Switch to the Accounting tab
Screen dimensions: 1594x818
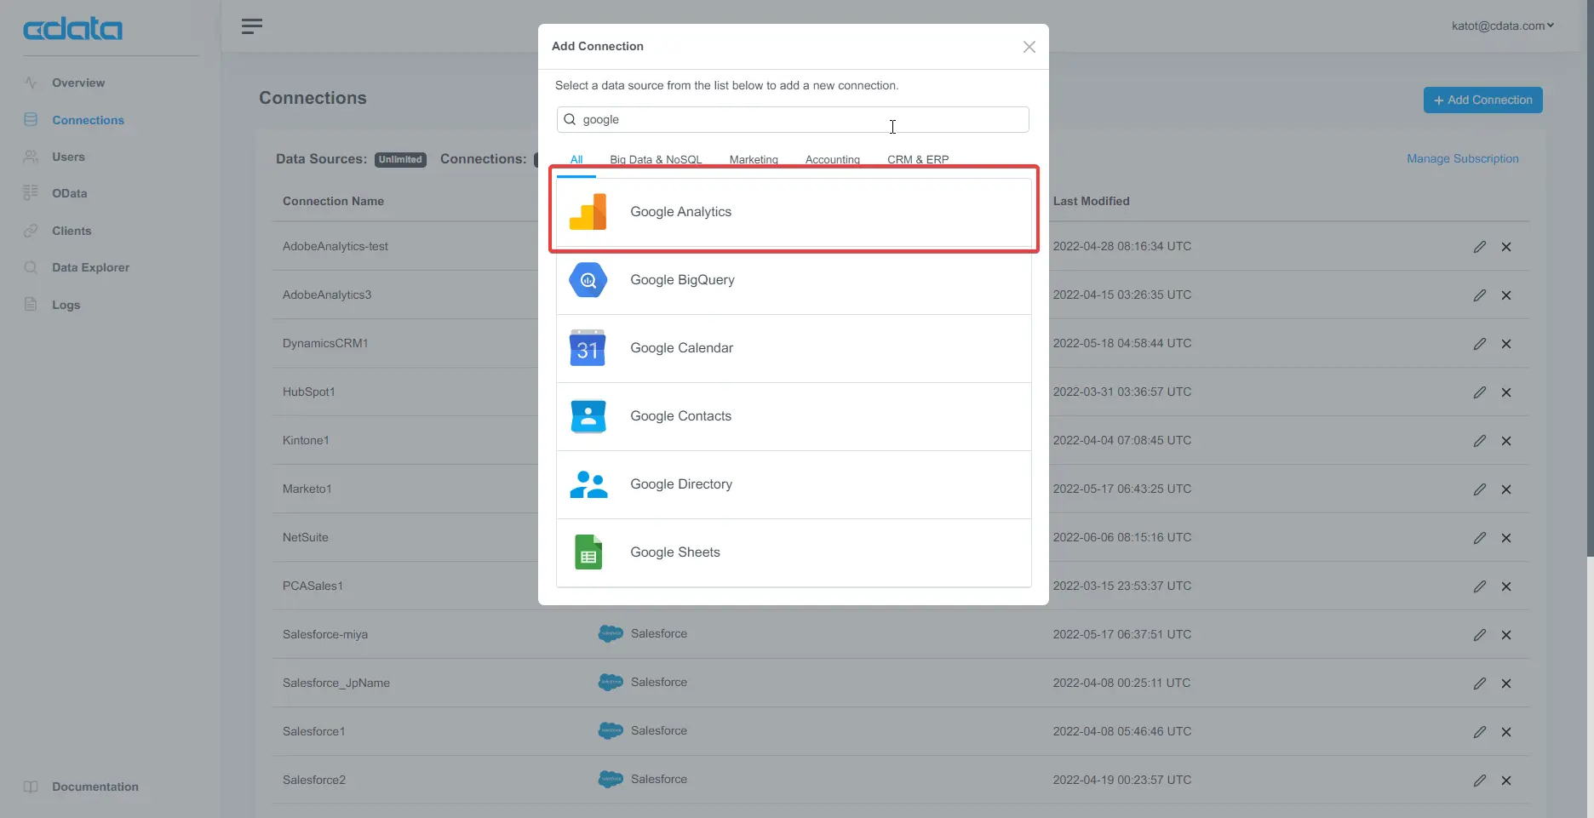pyautogui.click(x=833, y=160)
